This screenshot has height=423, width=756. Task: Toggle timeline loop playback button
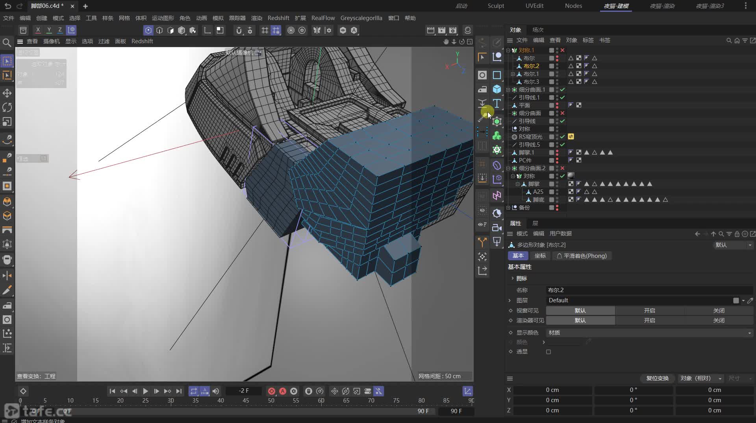tap(193, 391)
